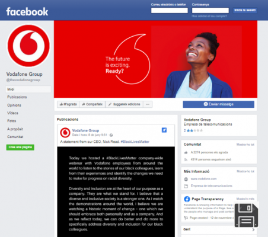The image size is (268, 237).
Task: Click the two-star rating
Action: point(193,130)
